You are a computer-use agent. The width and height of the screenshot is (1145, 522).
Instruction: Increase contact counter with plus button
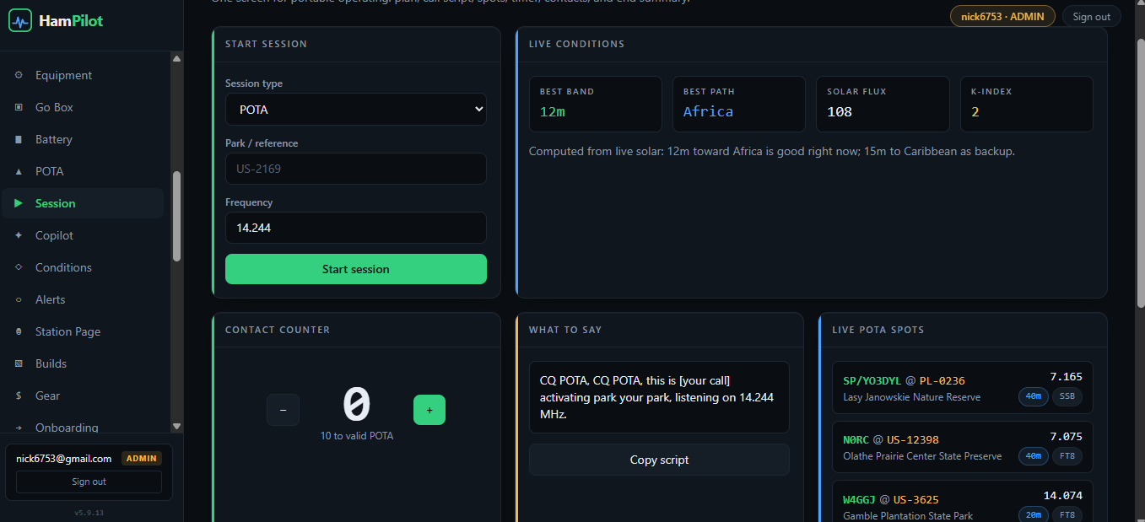(429, 410)
